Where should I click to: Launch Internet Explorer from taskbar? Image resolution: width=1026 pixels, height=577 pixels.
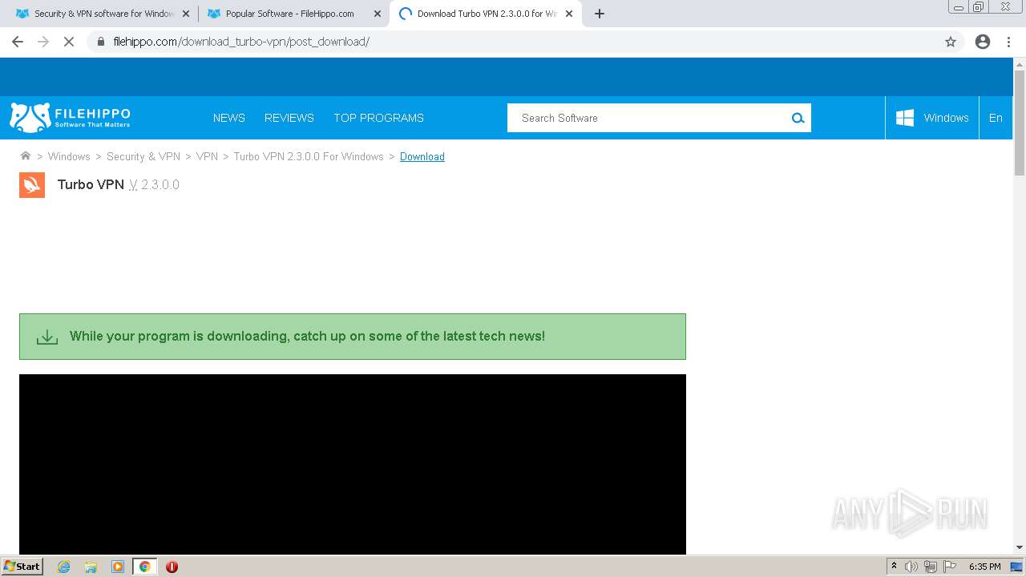63,567
